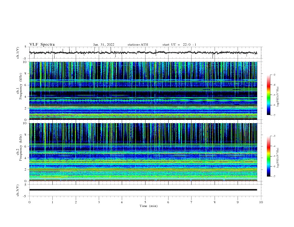Click the "8" kHz tick on ch.2 frequency axis
294x227 pixels.
[26, 135]
